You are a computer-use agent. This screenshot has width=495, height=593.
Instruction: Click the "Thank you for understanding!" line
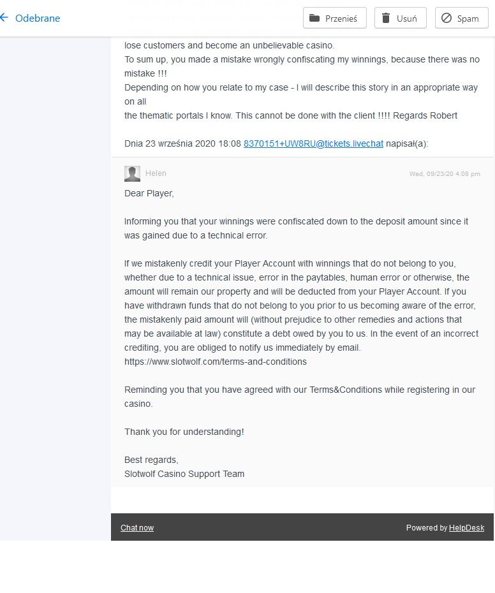point(184,432)
